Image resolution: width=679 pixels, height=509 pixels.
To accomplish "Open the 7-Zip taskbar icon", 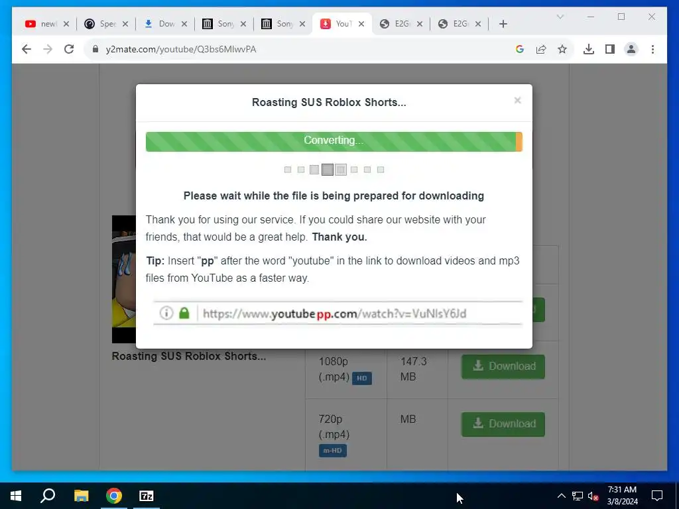I will [147, 496].
